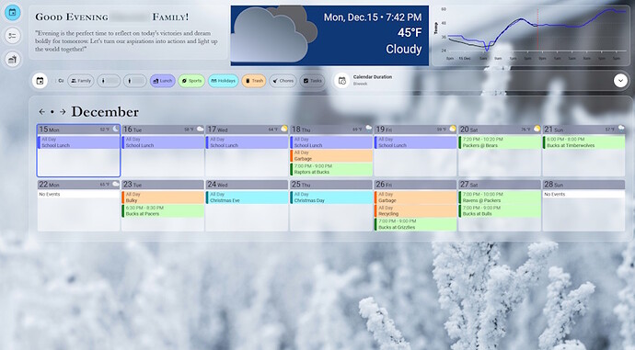
Task: Click the sun weather icon on the 20 Sat header
Action: click(537, 129)
